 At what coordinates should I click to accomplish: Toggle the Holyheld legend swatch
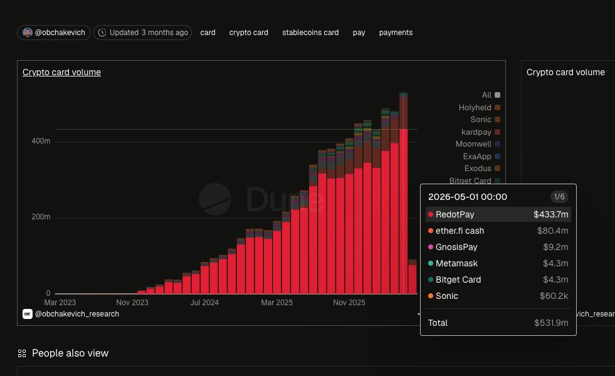click(x=497, y=107)
